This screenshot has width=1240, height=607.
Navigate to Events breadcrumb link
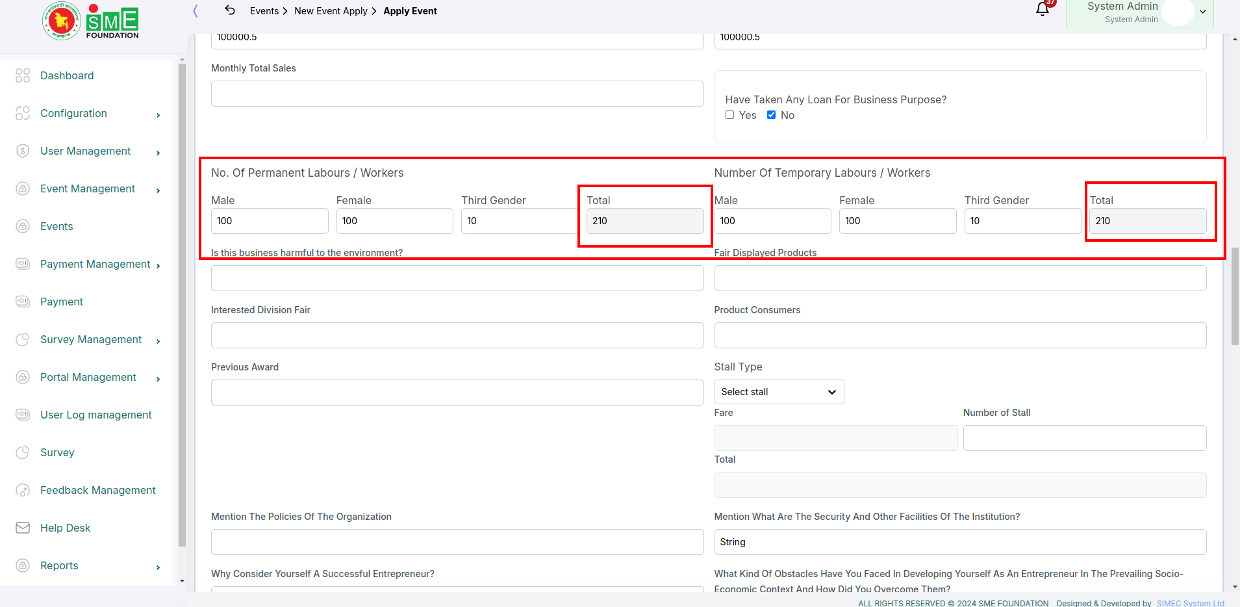click(264, 11)
